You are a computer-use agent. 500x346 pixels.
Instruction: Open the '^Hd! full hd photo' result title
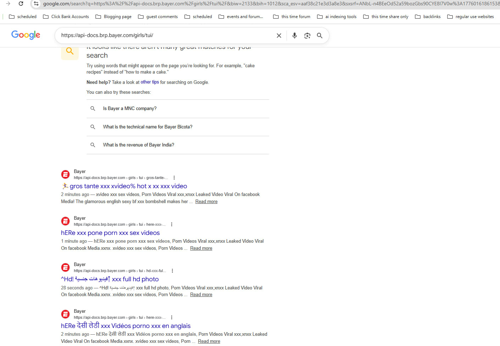[x=110, y=279]
